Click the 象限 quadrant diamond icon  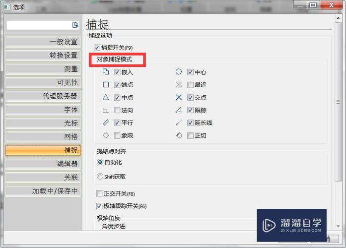point(106,135)
